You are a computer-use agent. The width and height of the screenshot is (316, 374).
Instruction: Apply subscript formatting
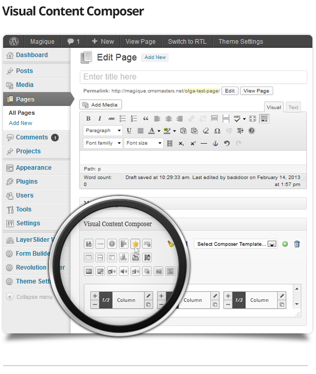pos(181,144)
